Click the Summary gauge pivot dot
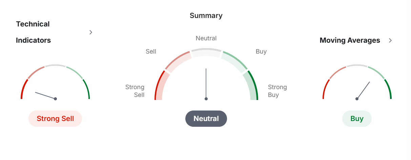 (206, 99)
